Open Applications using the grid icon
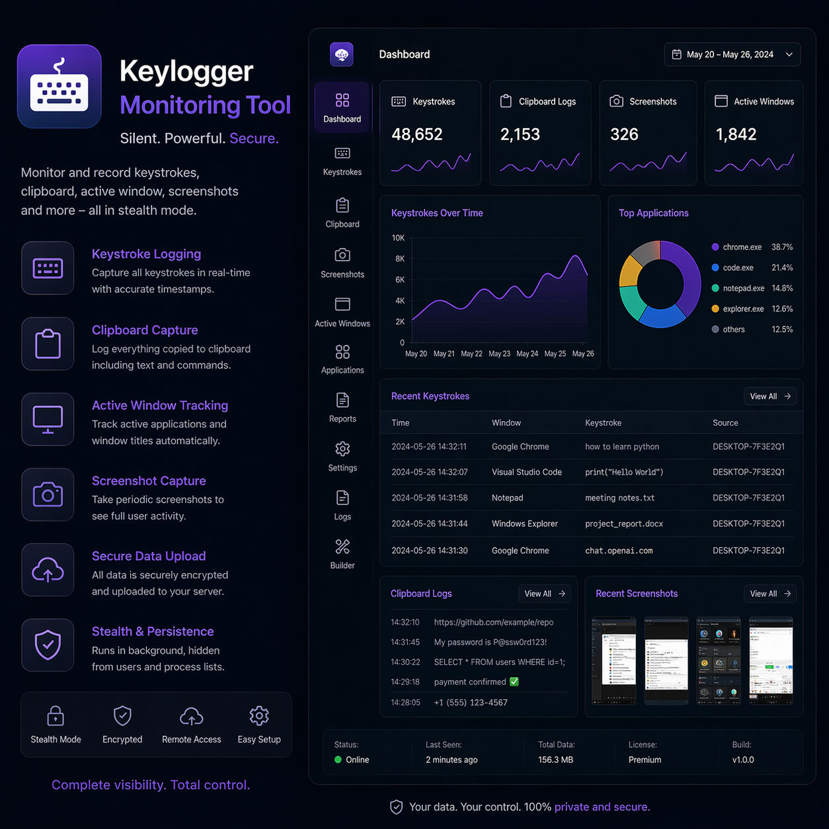Screen dimensions: 829x829 (342, 352)
